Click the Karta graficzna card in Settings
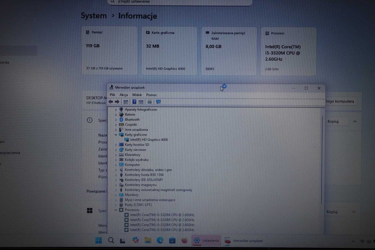Image resolution: width=375 pixels, height=250 pixels. point(169,51)
